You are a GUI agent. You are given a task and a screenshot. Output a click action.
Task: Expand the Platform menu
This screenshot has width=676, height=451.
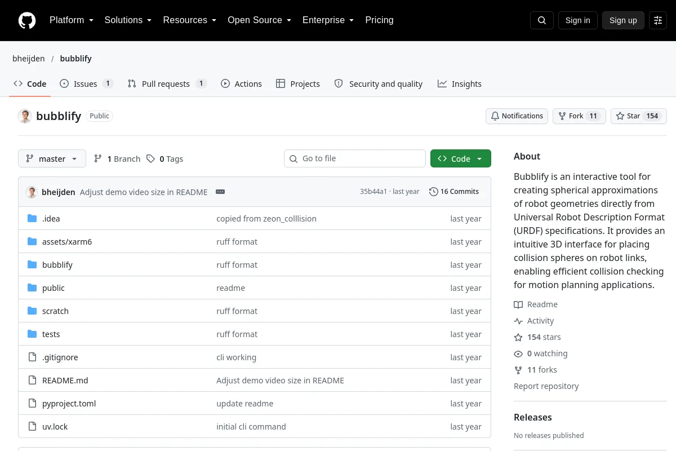tap(71, 20)
